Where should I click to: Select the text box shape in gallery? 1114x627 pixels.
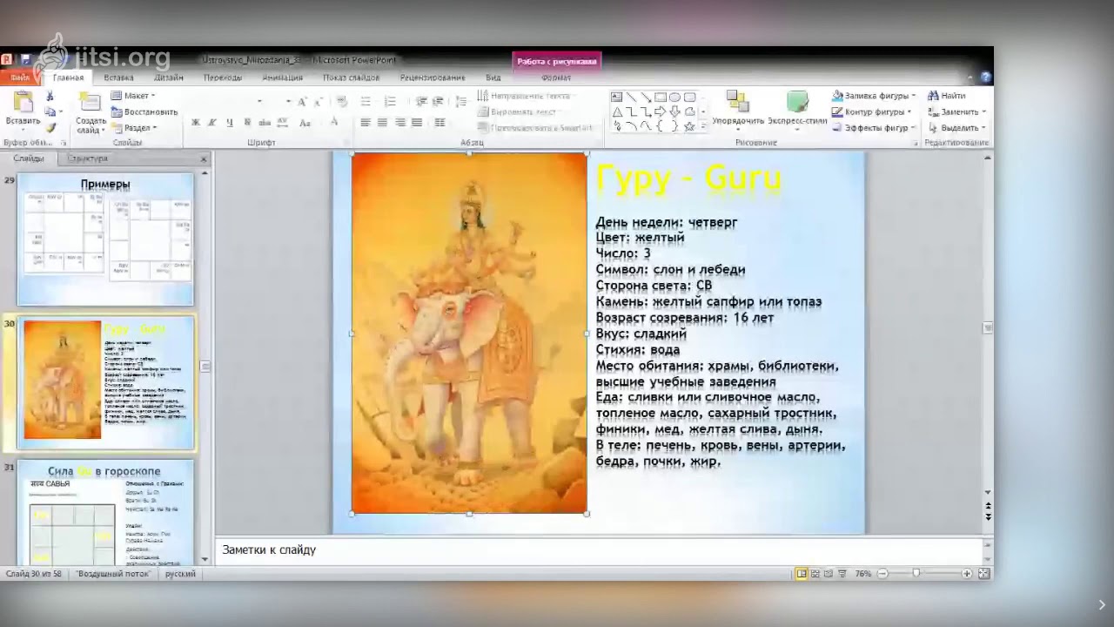point(616,97)
